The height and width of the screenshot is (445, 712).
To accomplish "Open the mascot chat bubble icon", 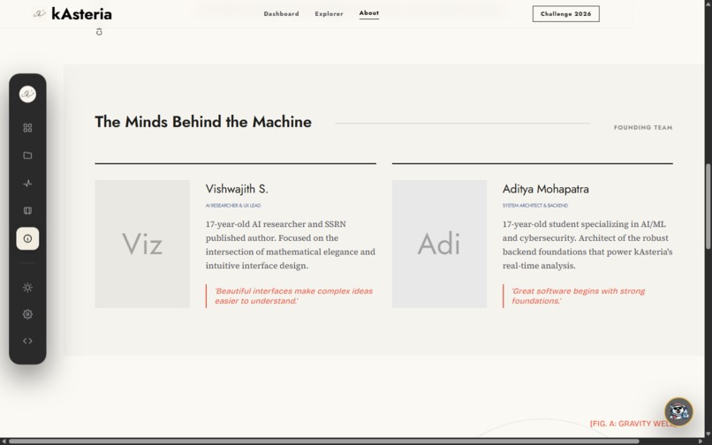I will pos(678,411).
